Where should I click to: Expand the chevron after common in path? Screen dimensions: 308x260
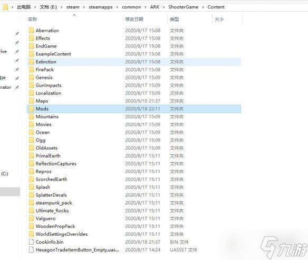tap(146, 7)
